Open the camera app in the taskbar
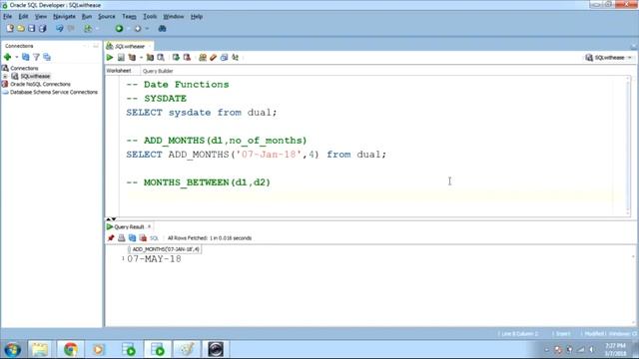Image resolution: width=639 pixels, height=359 pixels. click(x=216, y=349)
